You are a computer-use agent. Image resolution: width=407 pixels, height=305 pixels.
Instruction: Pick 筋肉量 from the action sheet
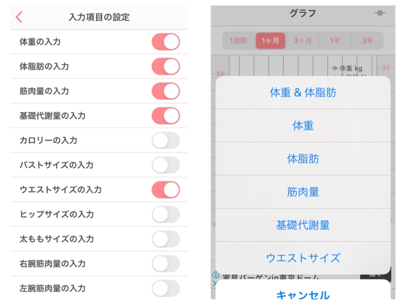coord(303,192)
